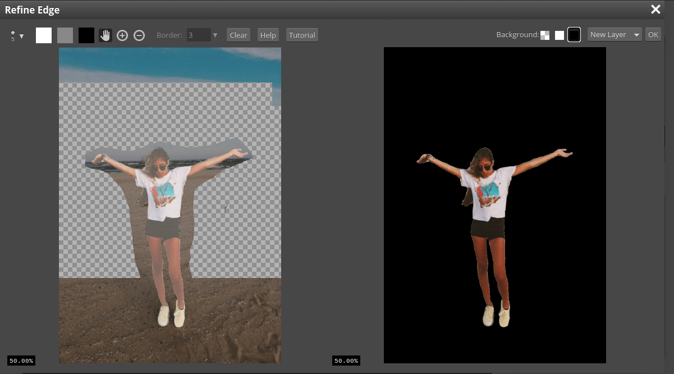
Task: Confirm with the OK button
Action: [653, 35]
